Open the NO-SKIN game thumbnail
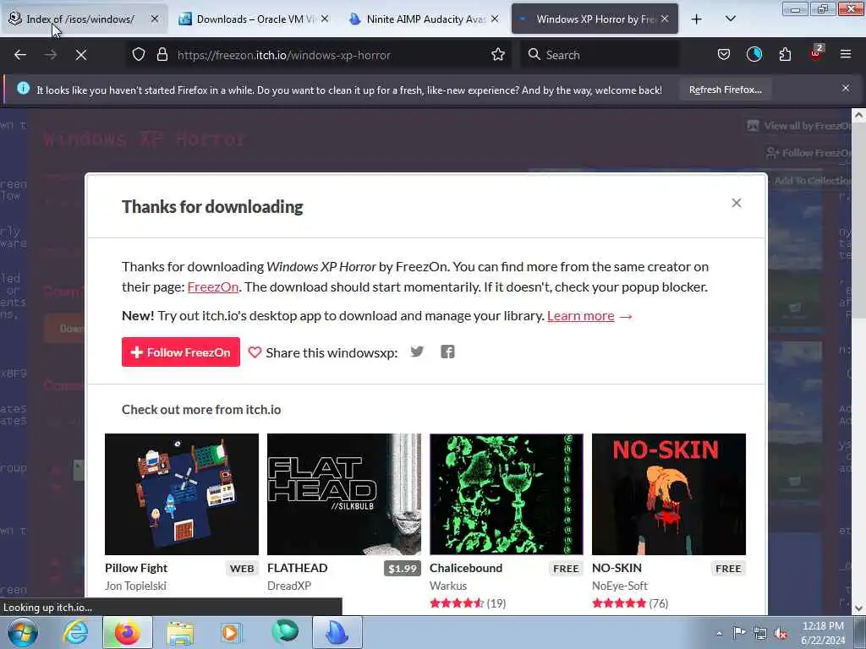 [x=669, y=494]
